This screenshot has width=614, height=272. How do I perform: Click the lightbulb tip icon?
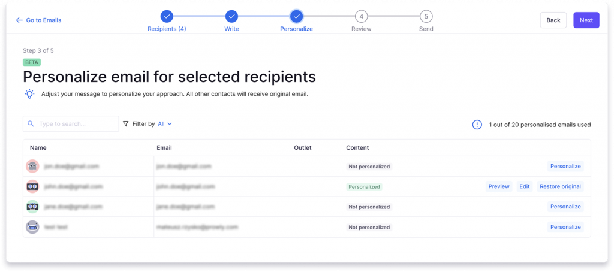29,94
